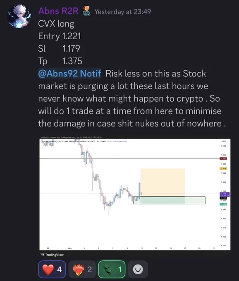This screenshot has height=281, width=239.
Task: Open the add reaction smiley button
Action: tap(138, 269)
